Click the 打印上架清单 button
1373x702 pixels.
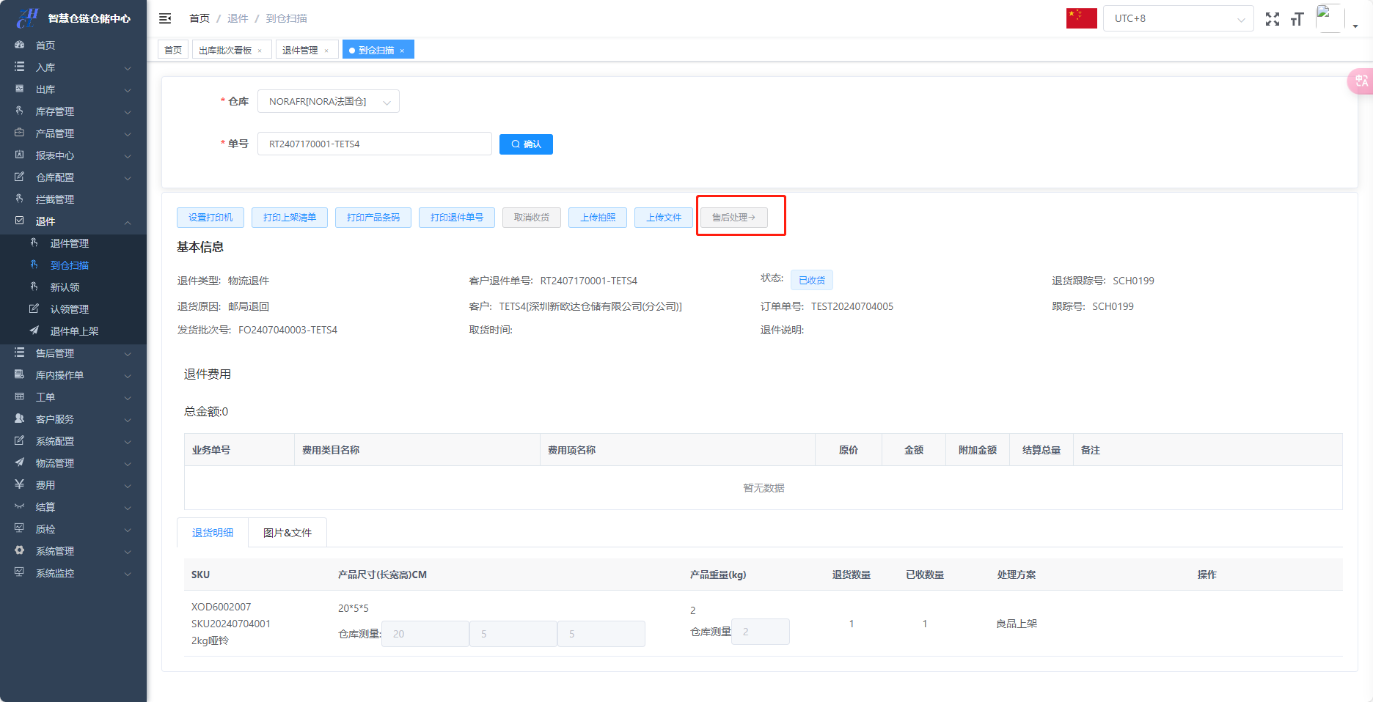pos(290,218)
